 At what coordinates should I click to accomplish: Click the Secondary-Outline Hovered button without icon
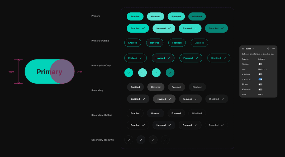(x=155, y=113)
